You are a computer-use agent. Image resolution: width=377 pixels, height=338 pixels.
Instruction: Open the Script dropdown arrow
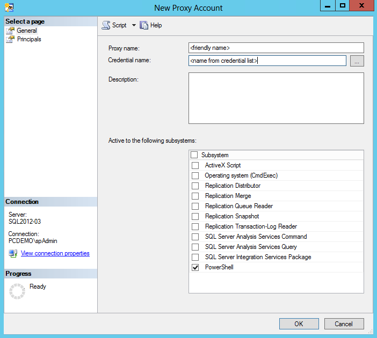[134, 25]
